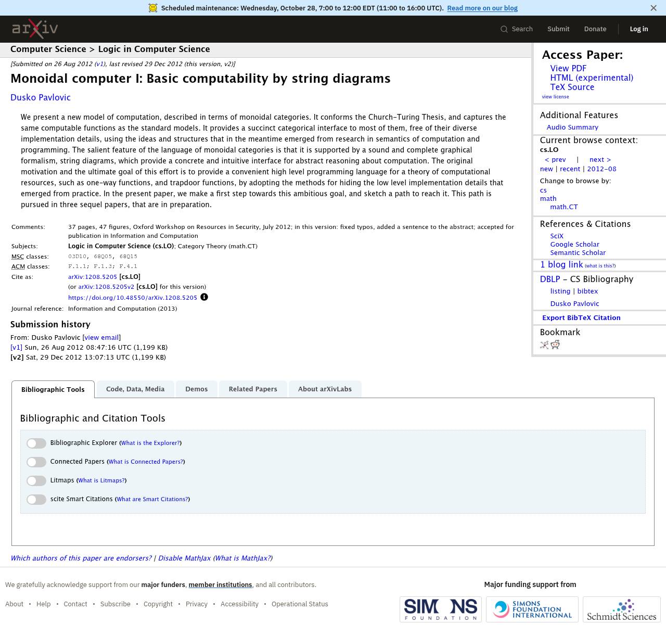666x637 pixels.
Task: Open the View PDF link
Action: 568,68
